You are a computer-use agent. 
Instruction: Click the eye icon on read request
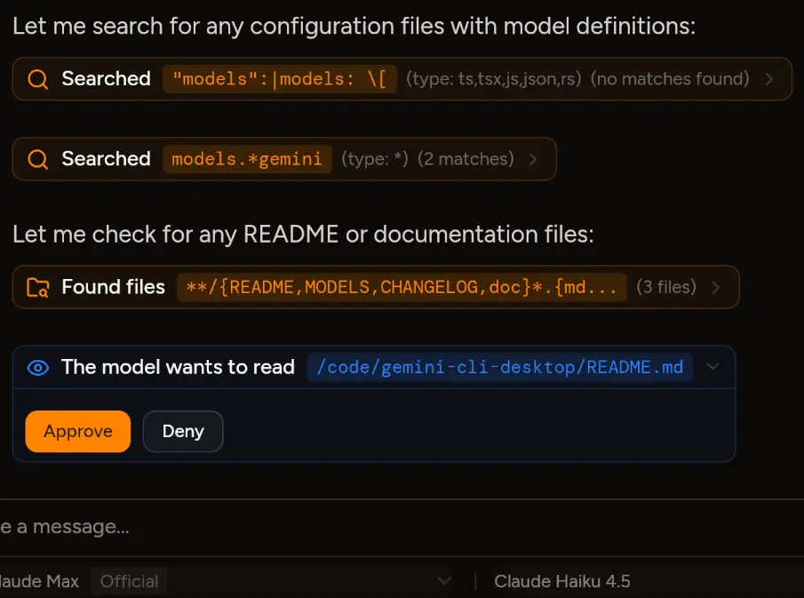pyautogui.click(x=37, y=368)
